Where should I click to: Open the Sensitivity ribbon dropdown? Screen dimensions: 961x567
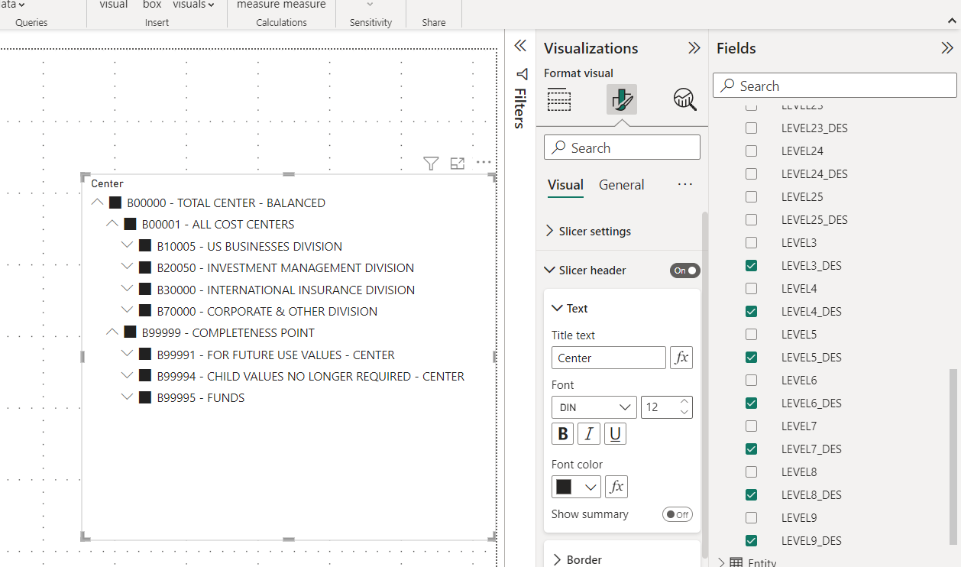point(370,5)
